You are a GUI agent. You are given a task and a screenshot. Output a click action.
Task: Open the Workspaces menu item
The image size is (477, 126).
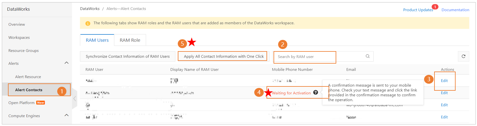coord(19,37)
